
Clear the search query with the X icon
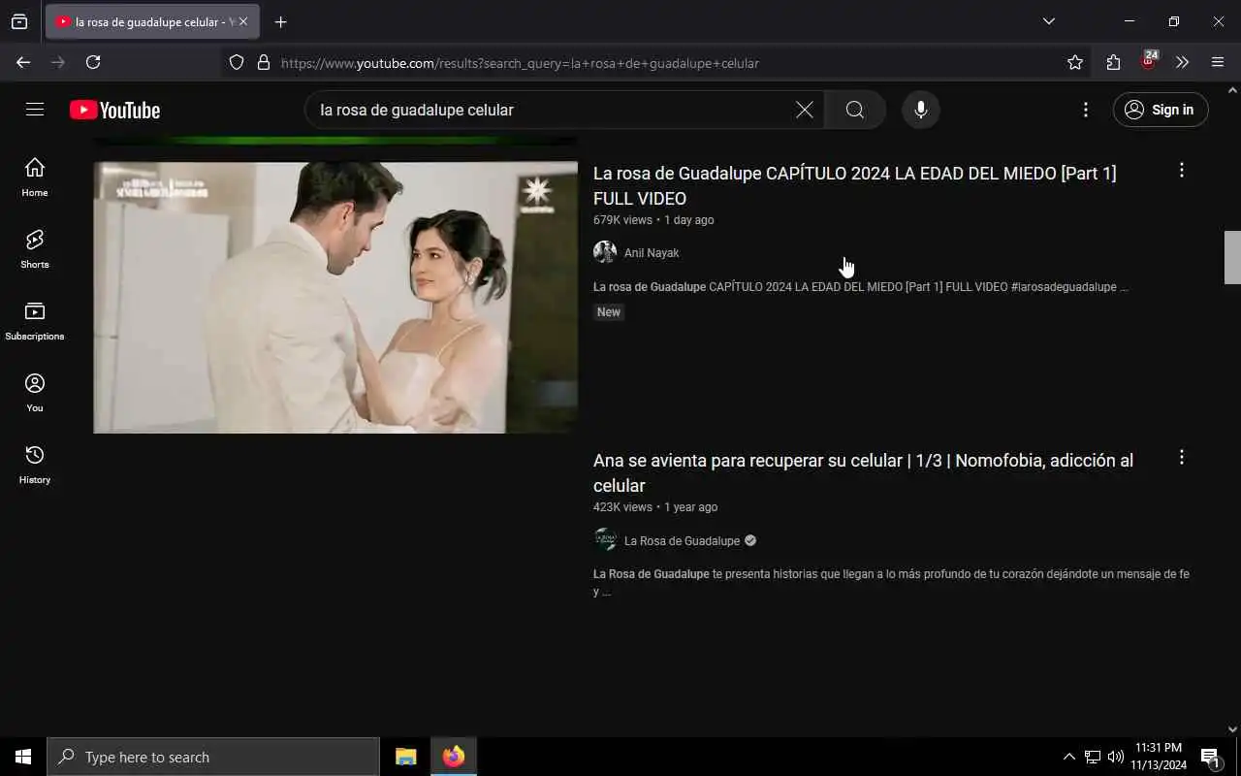(805, 110)
